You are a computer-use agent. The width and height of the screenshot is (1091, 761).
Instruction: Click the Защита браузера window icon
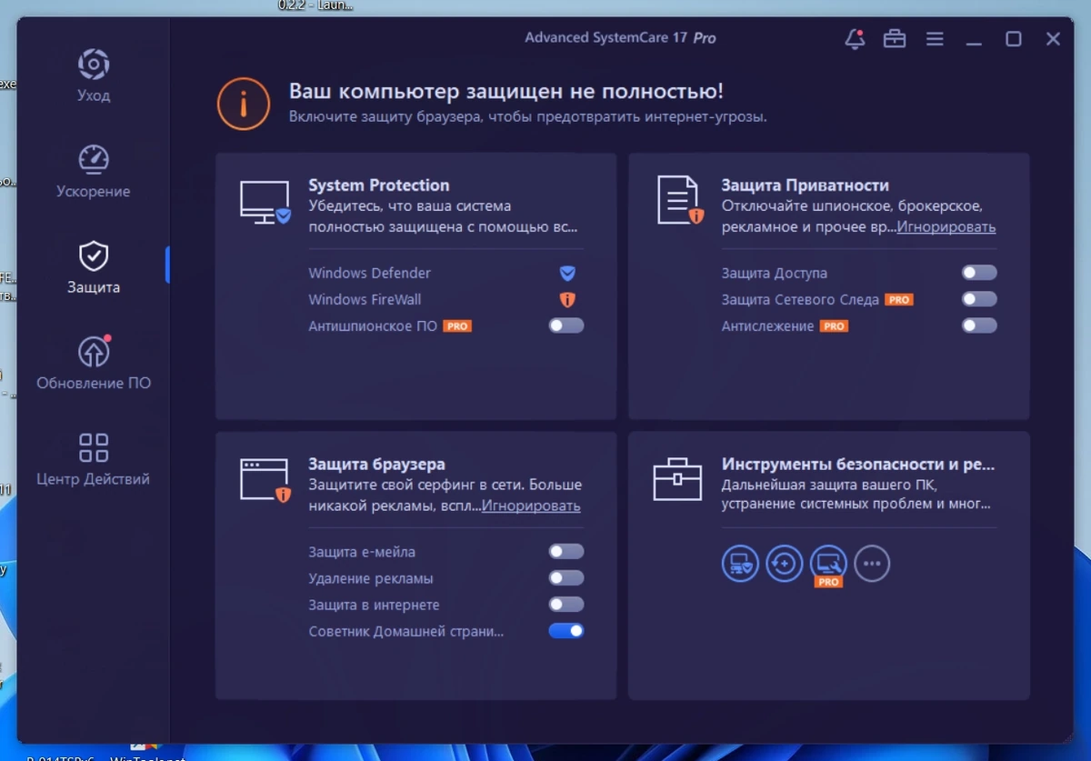265,480
